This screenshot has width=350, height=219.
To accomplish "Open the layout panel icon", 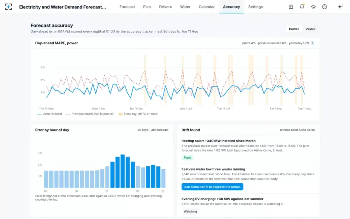I will tap(291, 7).
